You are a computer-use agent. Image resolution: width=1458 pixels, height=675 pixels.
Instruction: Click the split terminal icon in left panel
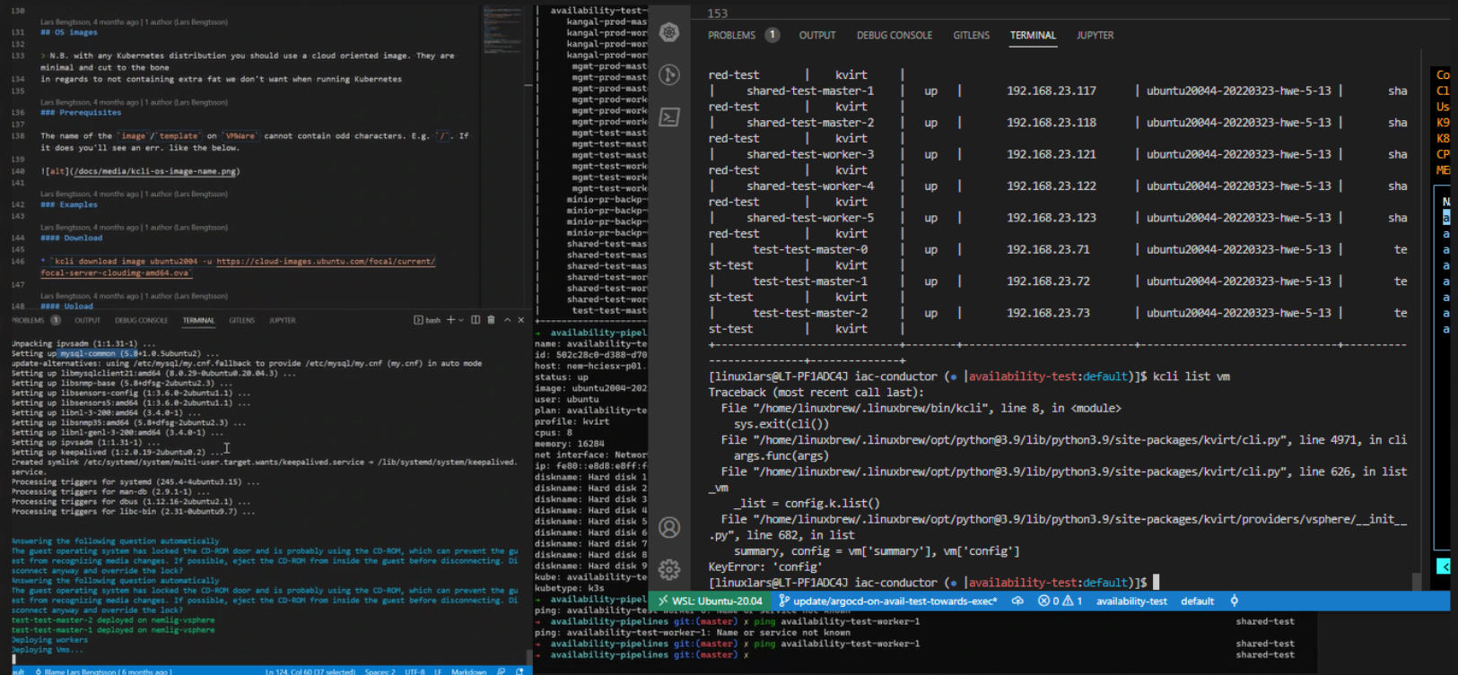[476, 320]
